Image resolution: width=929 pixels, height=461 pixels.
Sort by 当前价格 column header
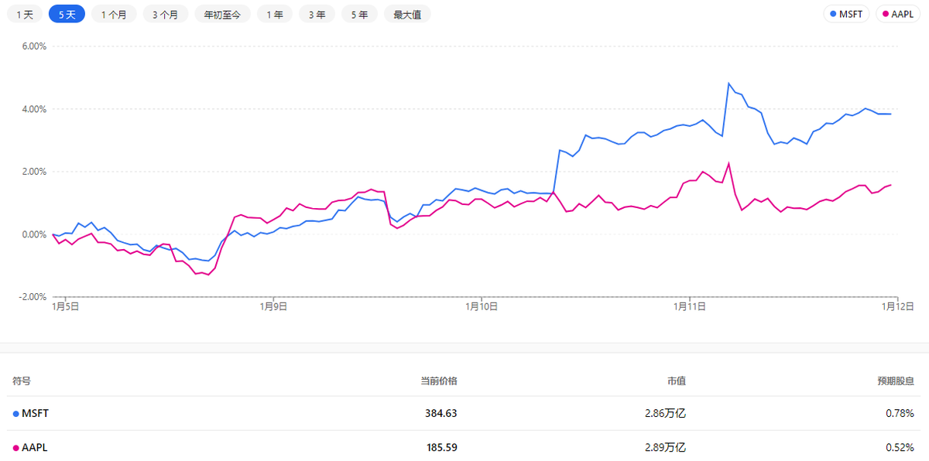pyautogui.click(x=438, y=381)
